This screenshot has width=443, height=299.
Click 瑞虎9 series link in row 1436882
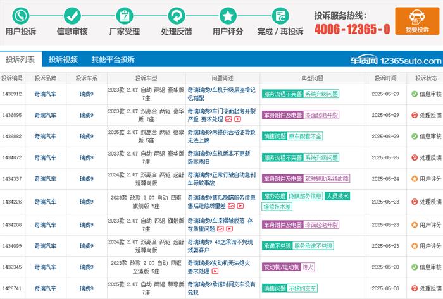[x=87, y=137]
